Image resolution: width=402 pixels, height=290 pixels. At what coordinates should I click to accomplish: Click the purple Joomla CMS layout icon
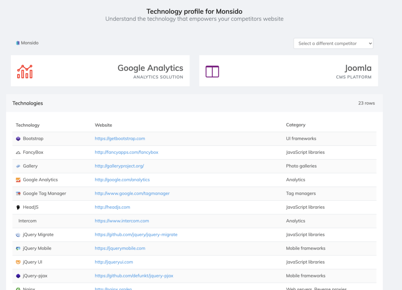pyautogui.click(x=212, y=72)
